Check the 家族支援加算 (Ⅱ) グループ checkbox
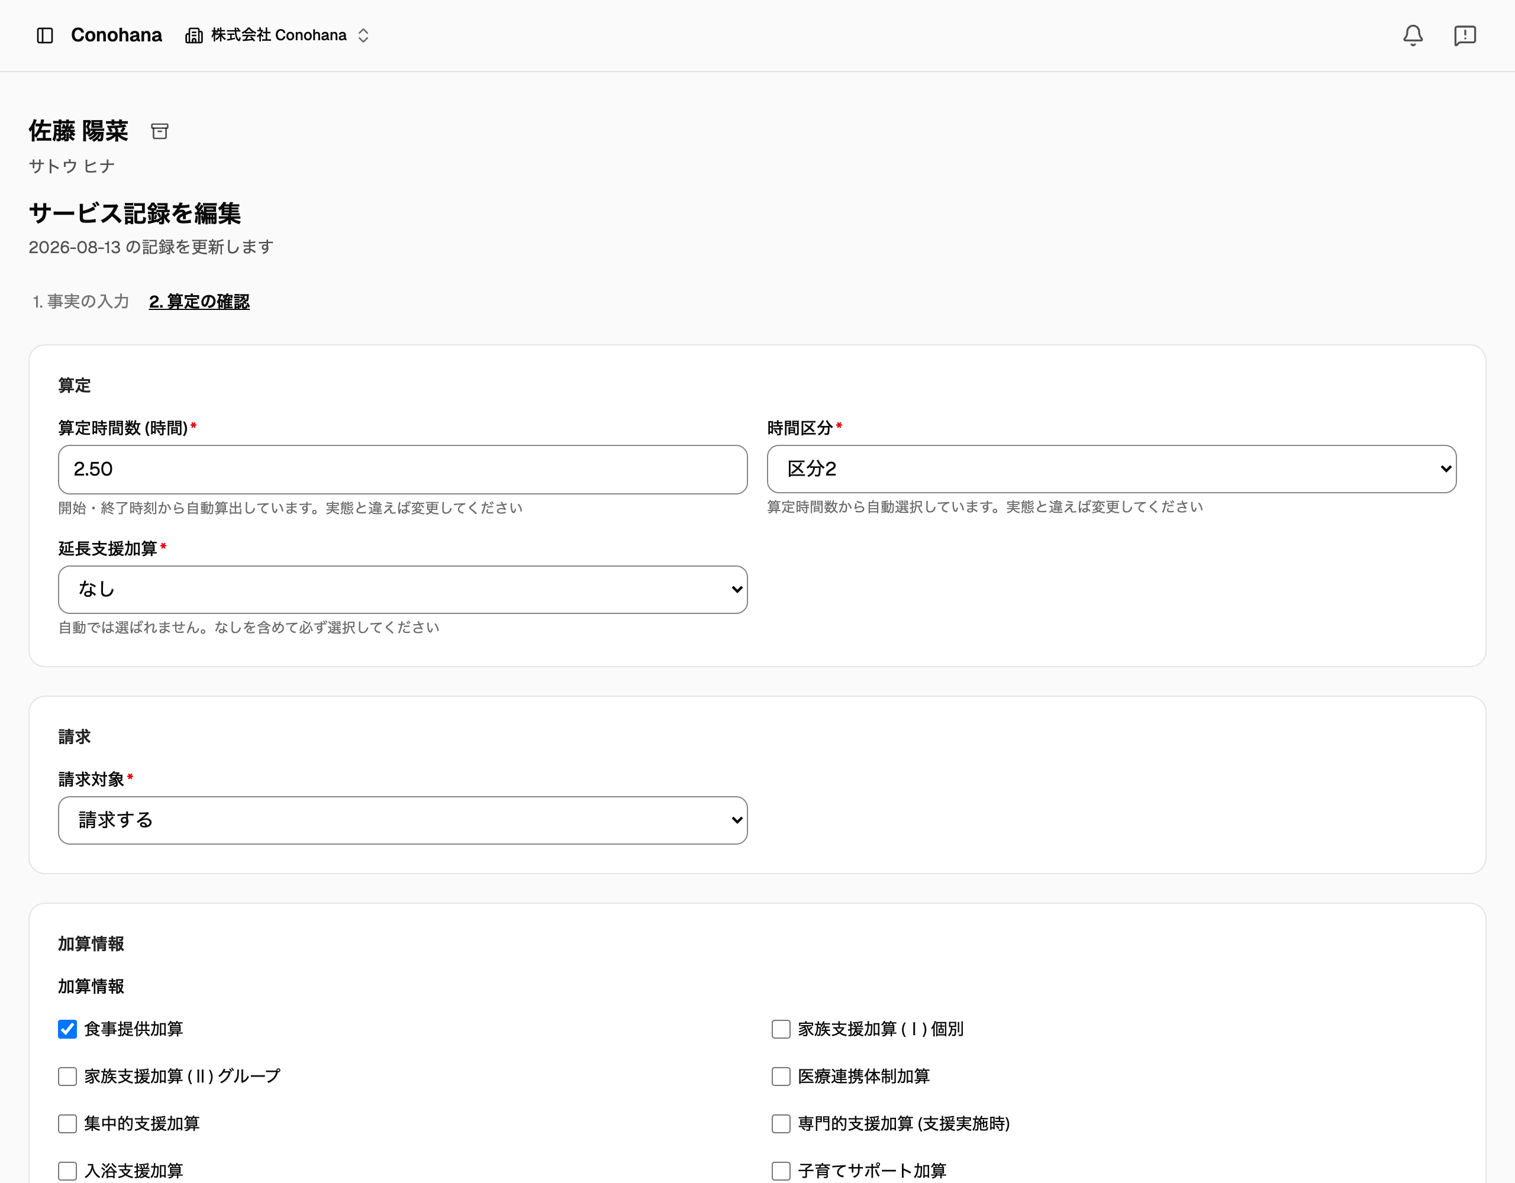1515x1183 pixels. point(67,1076)
